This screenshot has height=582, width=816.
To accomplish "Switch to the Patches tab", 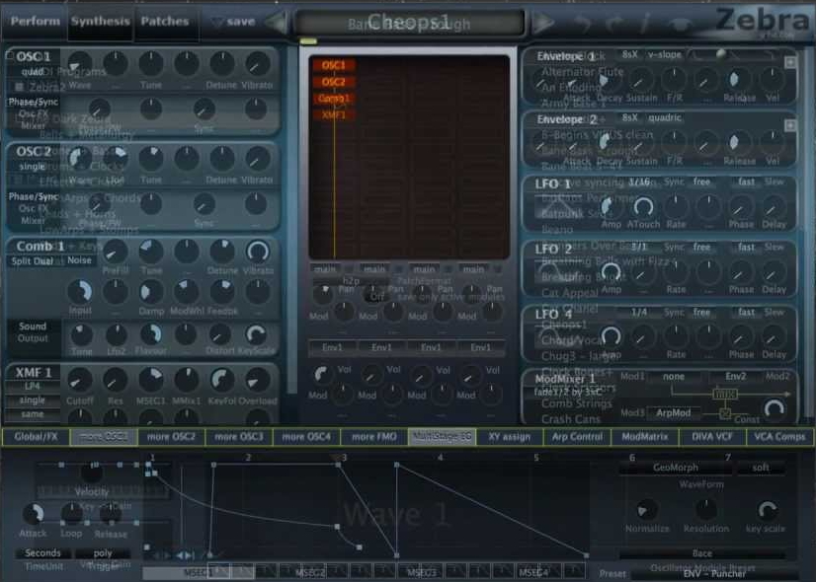I will (165, 22).
